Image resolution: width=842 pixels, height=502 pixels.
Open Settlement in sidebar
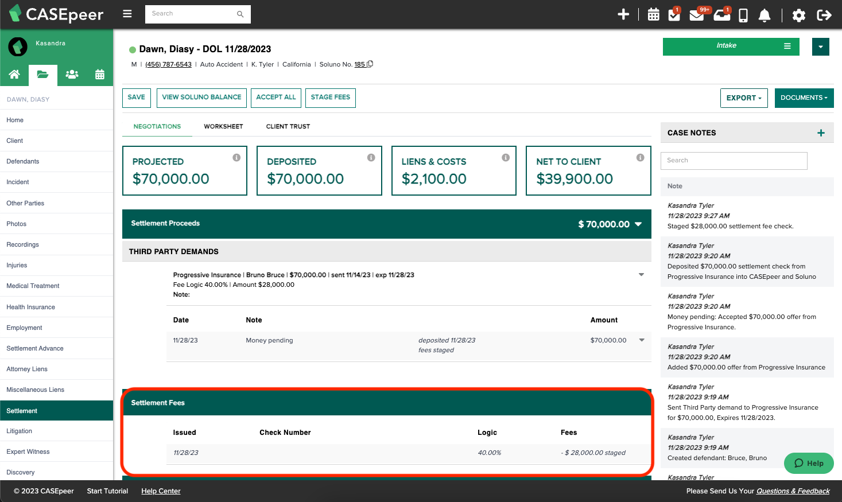coord(56,411)
